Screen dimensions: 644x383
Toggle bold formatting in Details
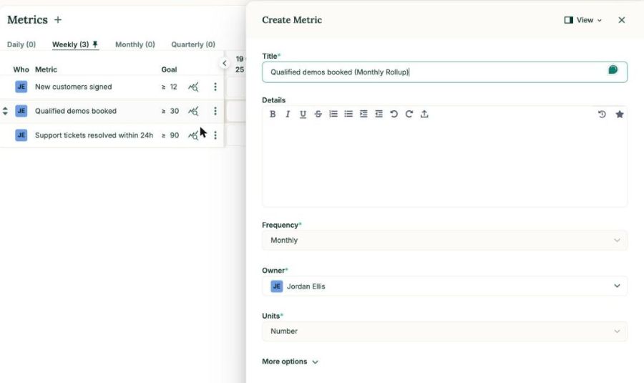[x=273, y=115]
